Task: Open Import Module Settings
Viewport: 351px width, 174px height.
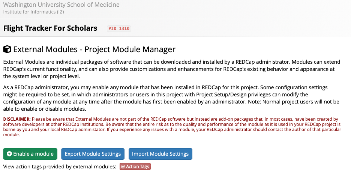Action: pos(160,154)
